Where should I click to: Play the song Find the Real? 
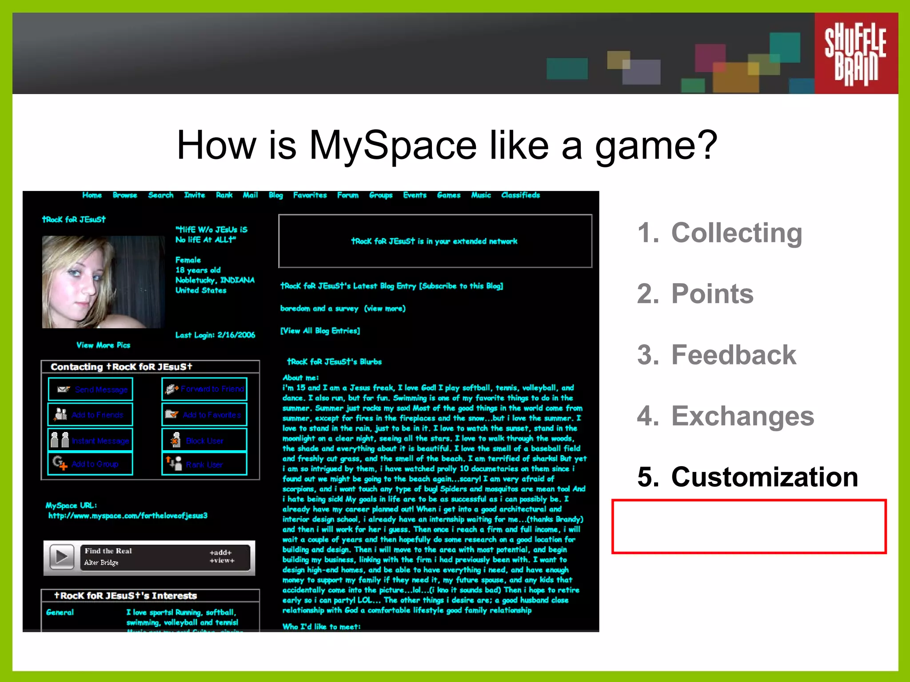[62, 557]
